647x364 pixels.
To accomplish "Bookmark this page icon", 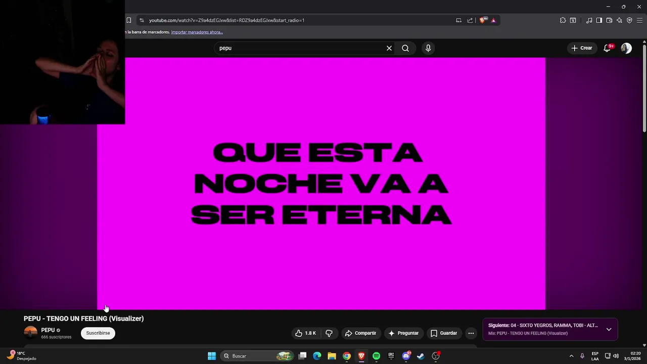I will tap(128, 20).
